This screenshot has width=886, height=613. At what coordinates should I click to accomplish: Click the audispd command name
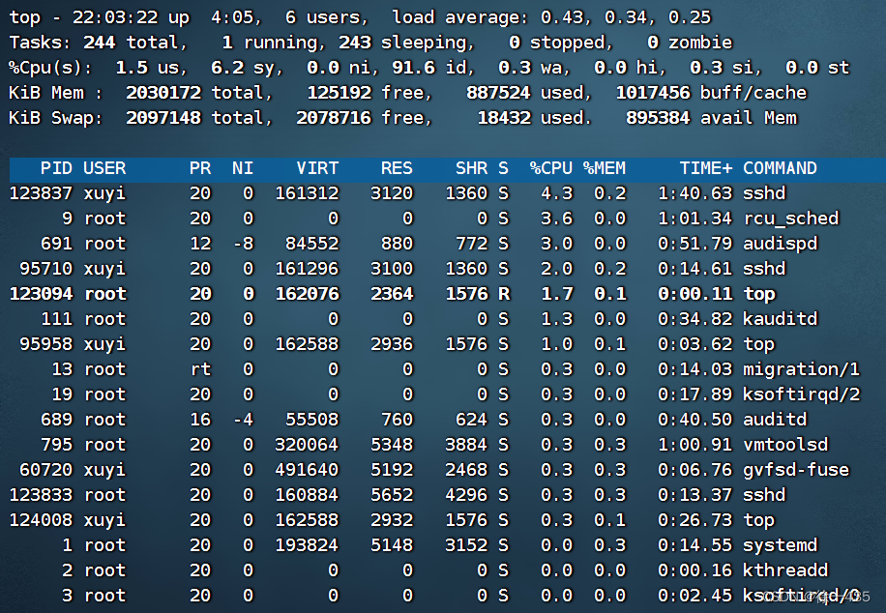point(780,244)
